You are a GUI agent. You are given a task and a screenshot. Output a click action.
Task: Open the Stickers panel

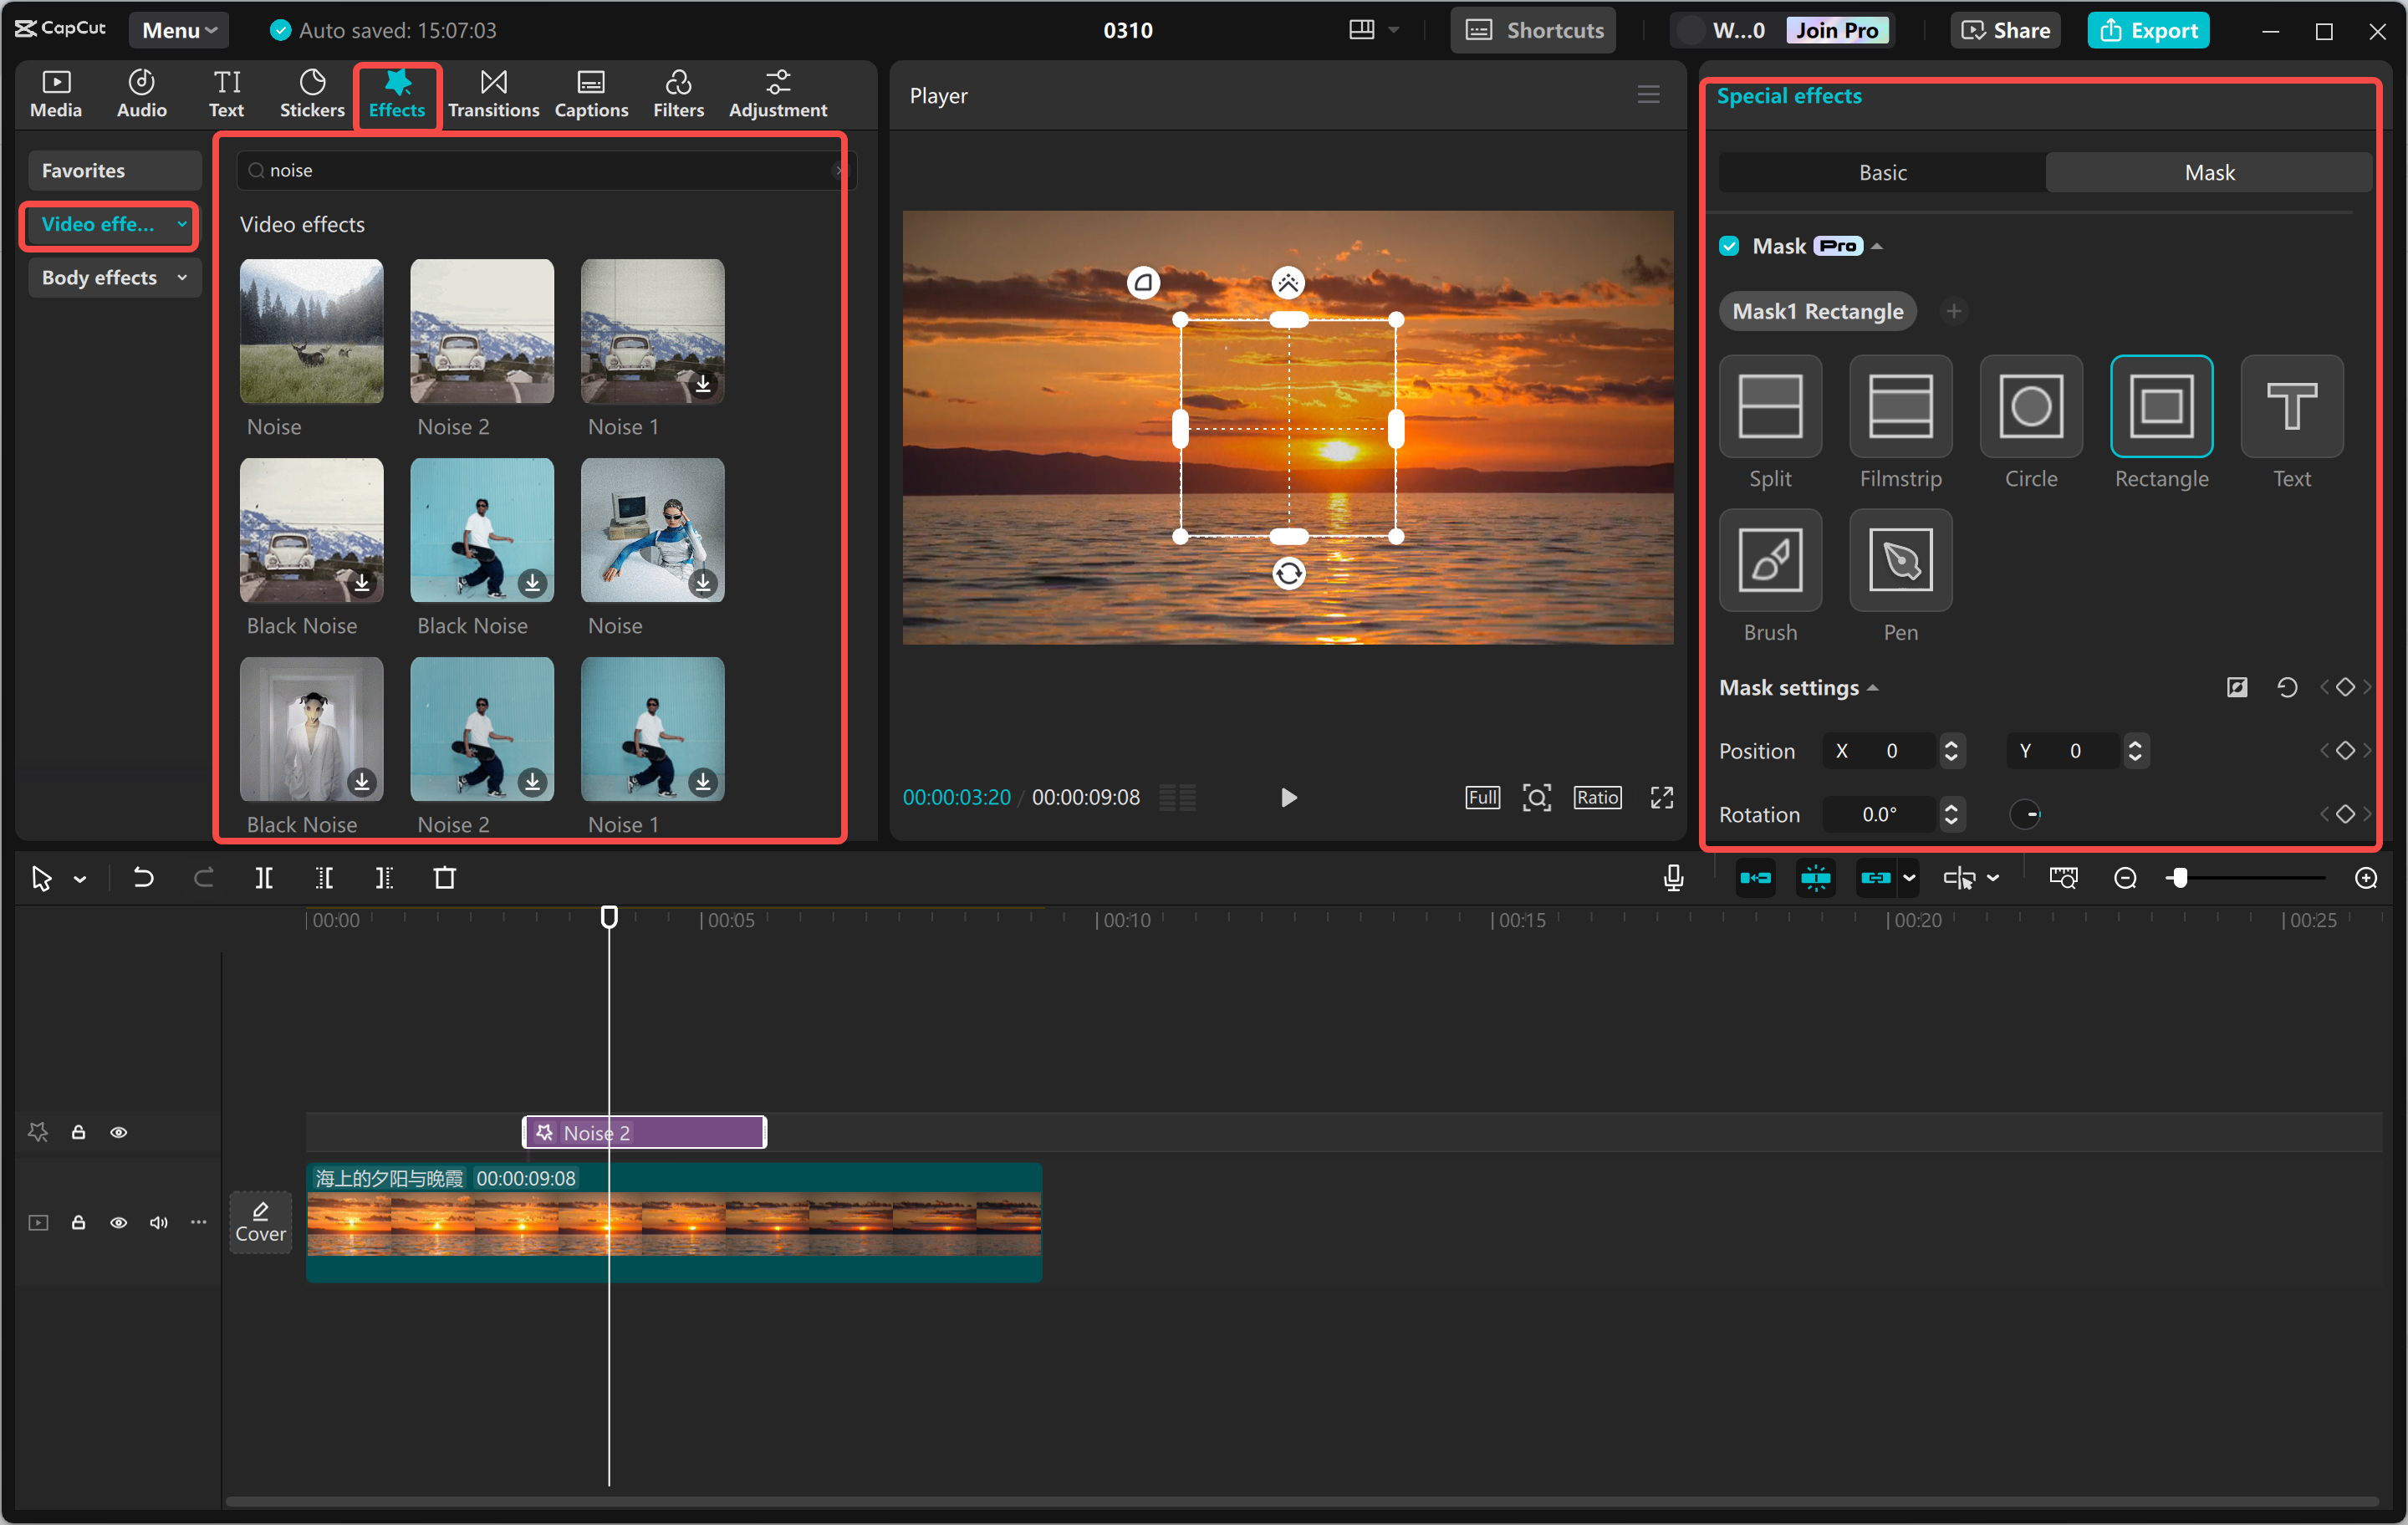point(311,93)
